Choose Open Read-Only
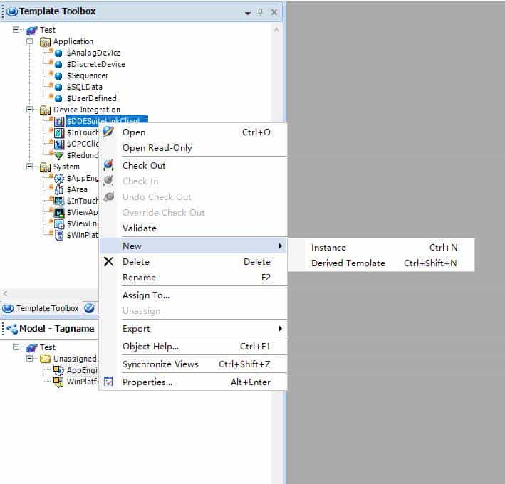 coord(194,148)
